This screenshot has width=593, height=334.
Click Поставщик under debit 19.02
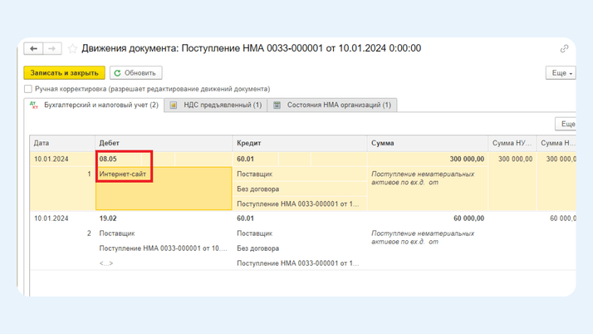[117, 233]
